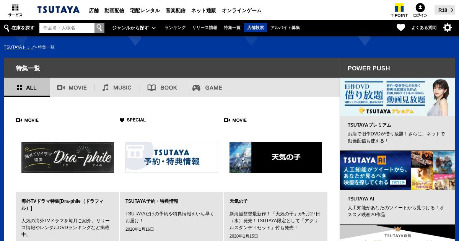Screen dimensions: 459x241
Task: Click the SPECIAL heart label
Action: [x=133, y=120]
